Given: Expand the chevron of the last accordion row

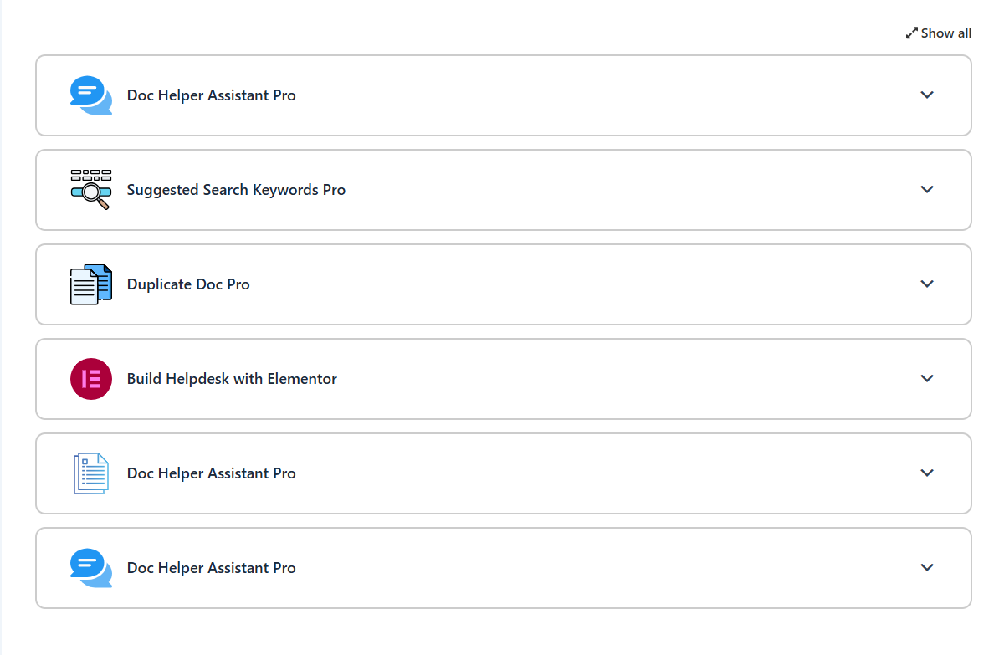Looking at the screenshot, I should [x=926, y=568].
